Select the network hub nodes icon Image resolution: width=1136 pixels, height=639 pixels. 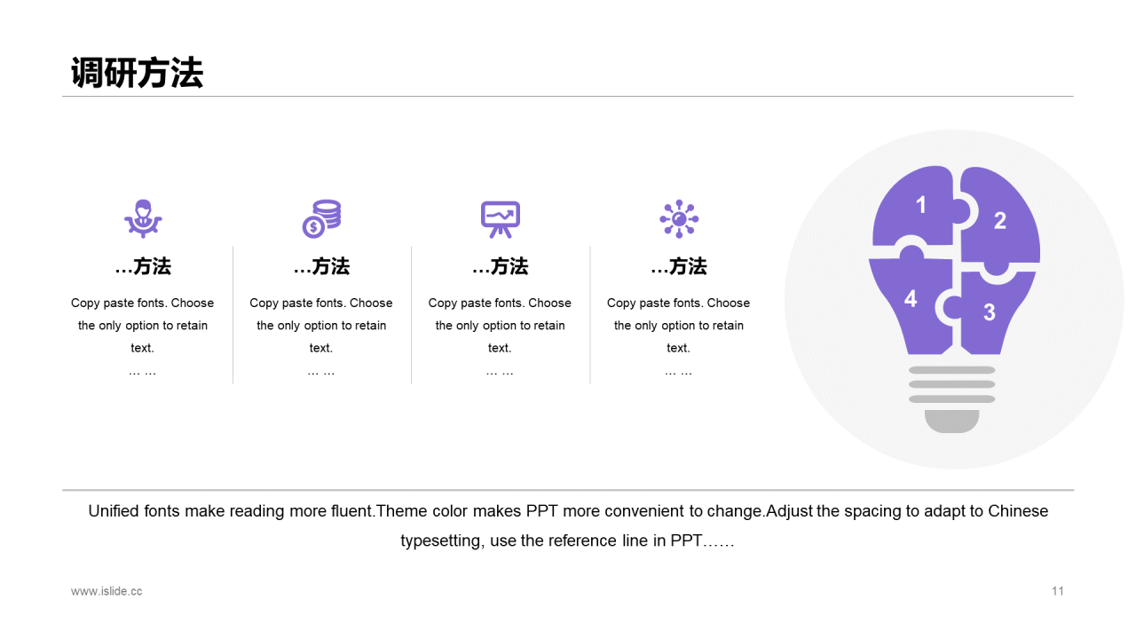(679, 218)
